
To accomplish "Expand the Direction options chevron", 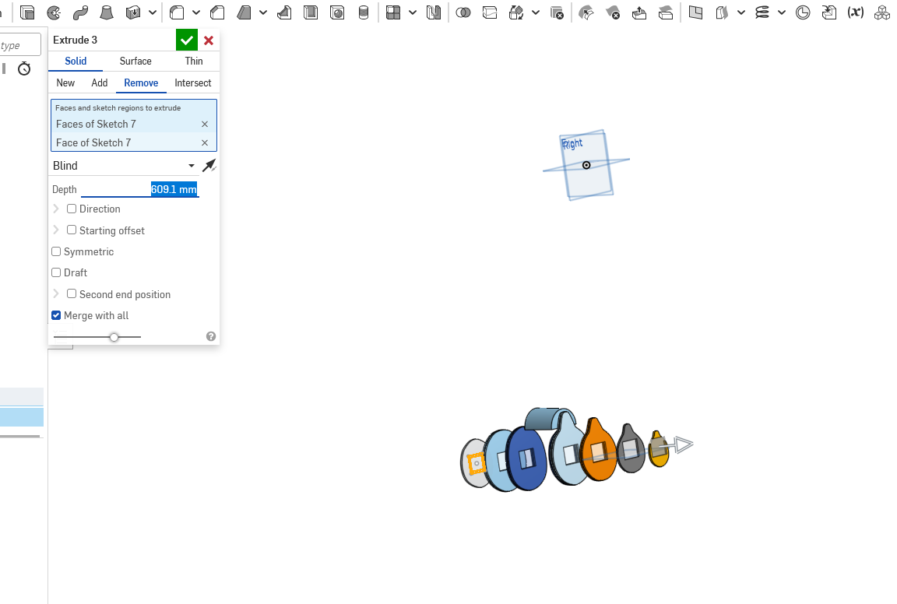I will [56, 209].
